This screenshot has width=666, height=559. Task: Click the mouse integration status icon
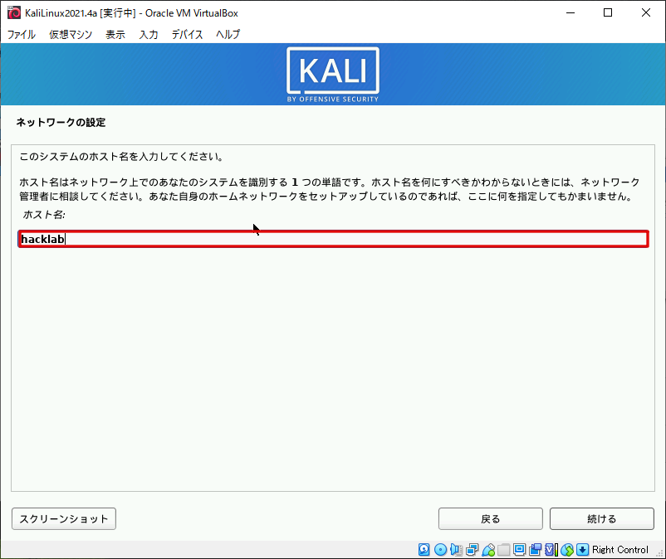(567, 550)
